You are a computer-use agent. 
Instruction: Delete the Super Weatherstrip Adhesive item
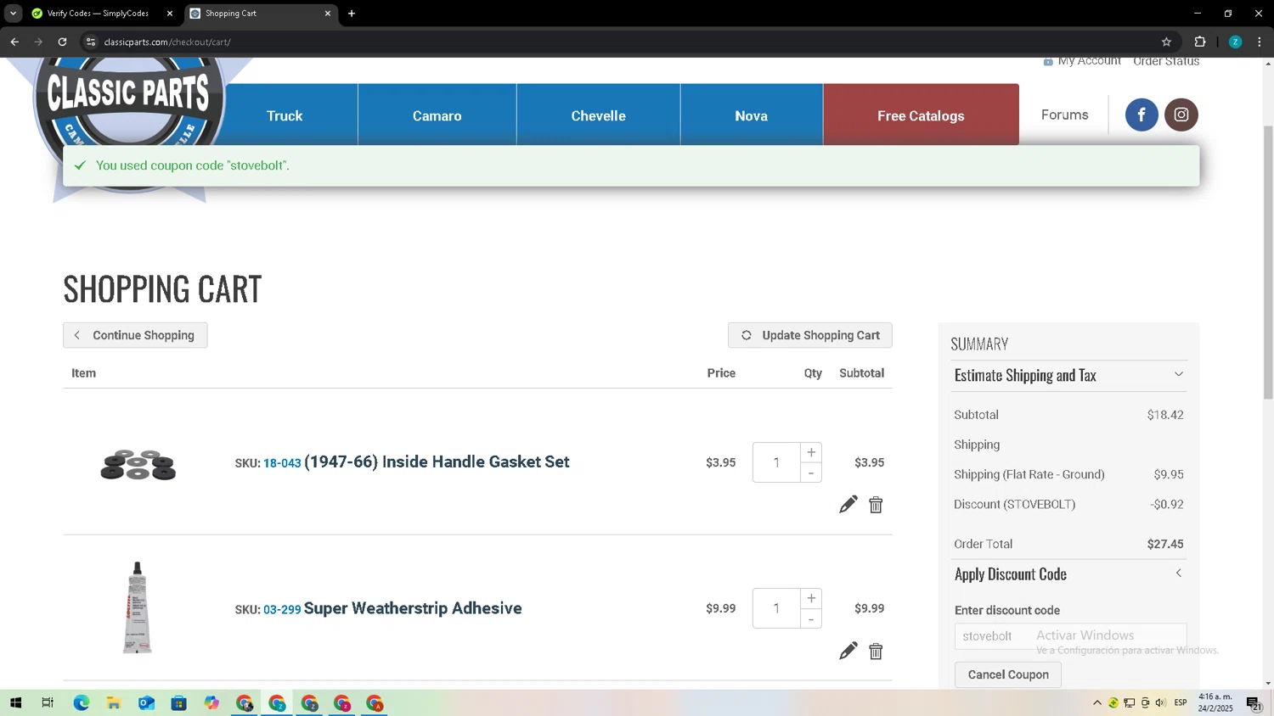click(876, 651)
